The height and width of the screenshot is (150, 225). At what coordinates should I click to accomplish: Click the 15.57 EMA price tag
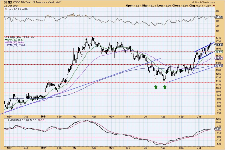click(219, 51)
